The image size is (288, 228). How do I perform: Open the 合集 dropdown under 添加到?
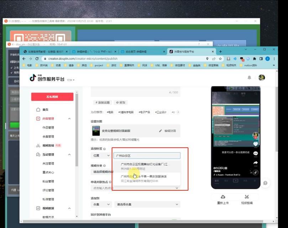pos(101,204)
